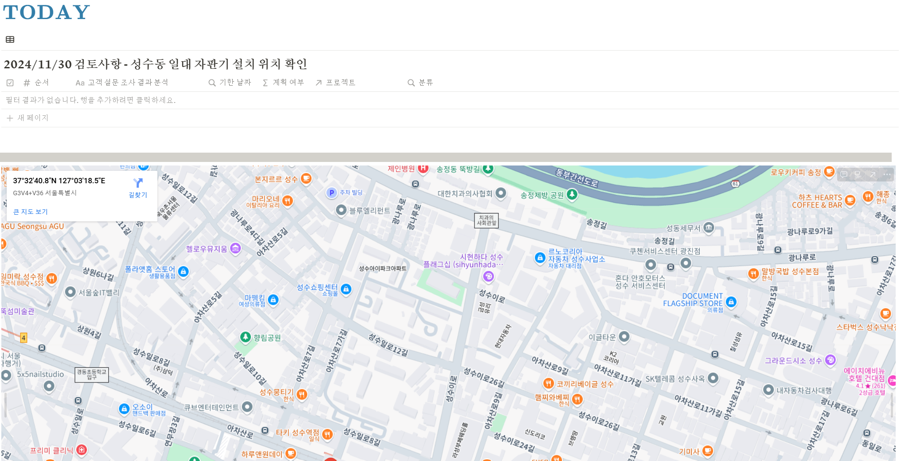Select the 햄찌와베찌 restaurant marker
Image resolution: width=901 pixels, height=461 pixels.
click(x=577, y=399)
